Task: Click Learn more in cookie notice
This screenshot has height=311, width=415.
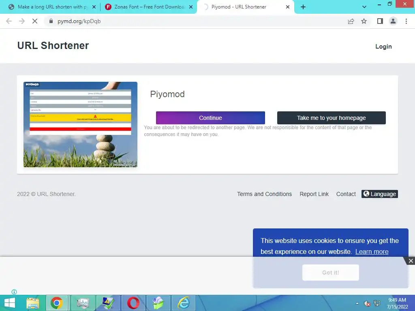Action: pyautogui.click(x=372, y=251)
